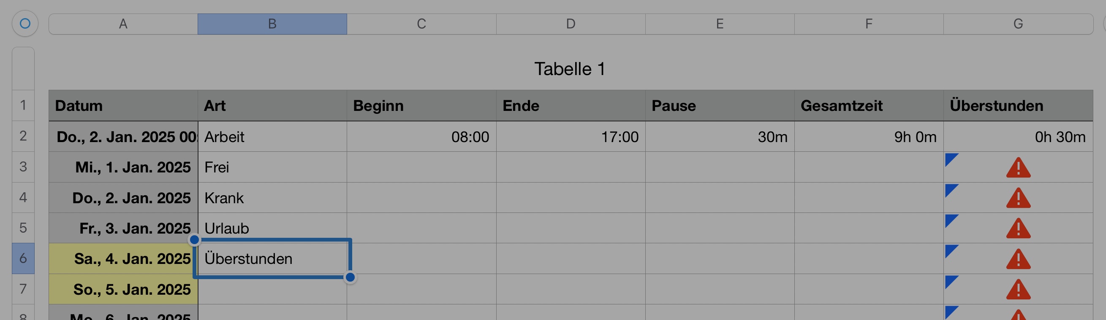The height and width of the screenshot is (320, 1106).
Task: Click the red warning icon in row 5
Action: (x=1018, y=229)
